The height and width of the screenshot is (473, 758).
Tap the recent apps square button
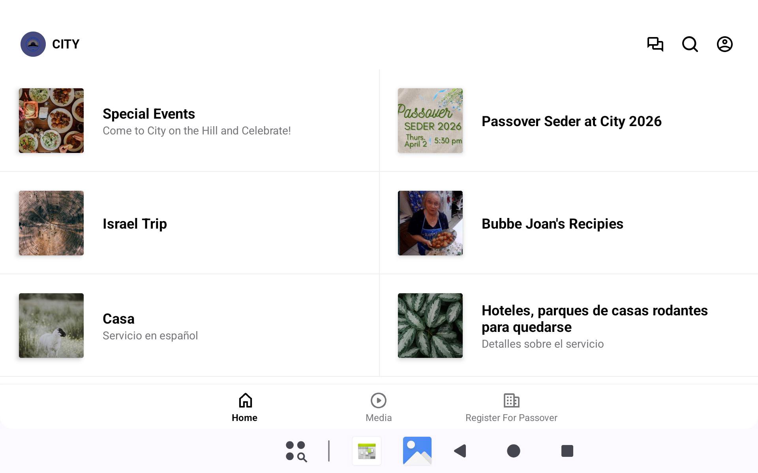coord(567,451)
